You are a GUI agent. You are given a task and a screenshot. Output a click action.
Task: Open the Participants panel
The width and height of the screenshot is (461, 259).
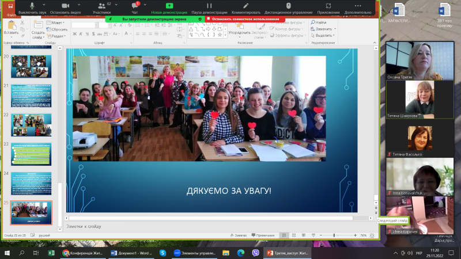pos(102,7)
